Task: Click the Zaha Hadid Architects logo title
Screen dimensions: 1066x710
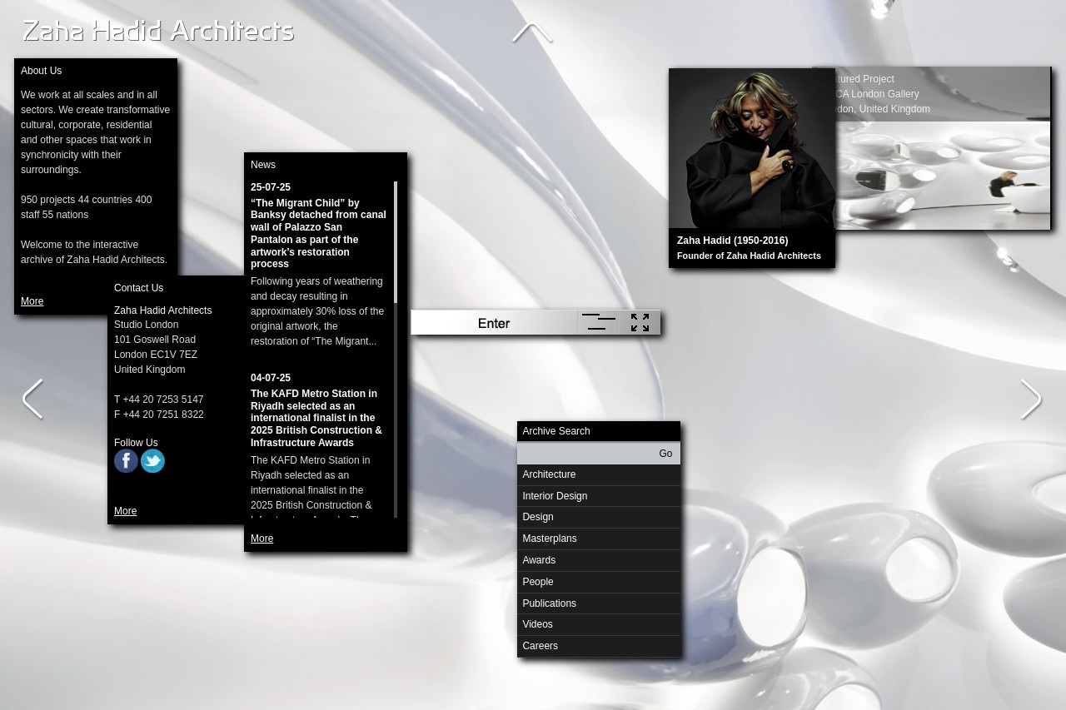Action: click(x=158, y=32)
